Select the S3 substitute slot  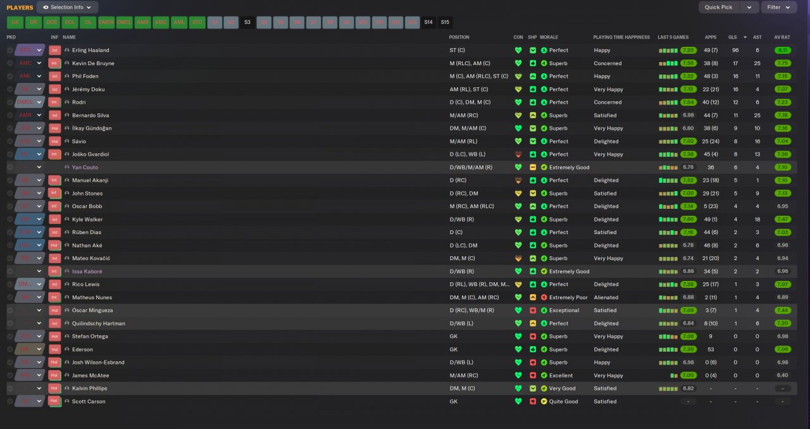247,22
